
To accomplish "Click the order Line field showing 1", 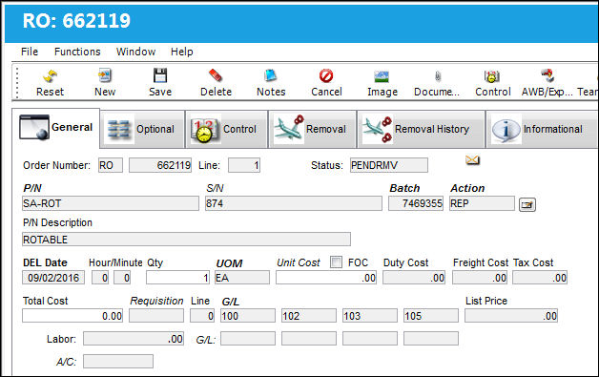I will pyautogui.click(x=244, y=165).
